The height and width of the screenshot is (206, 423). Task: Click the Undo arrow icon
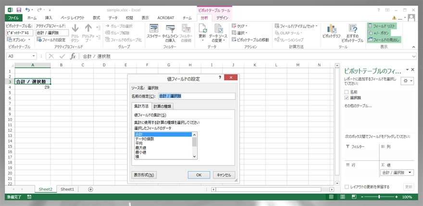(27, 10)
